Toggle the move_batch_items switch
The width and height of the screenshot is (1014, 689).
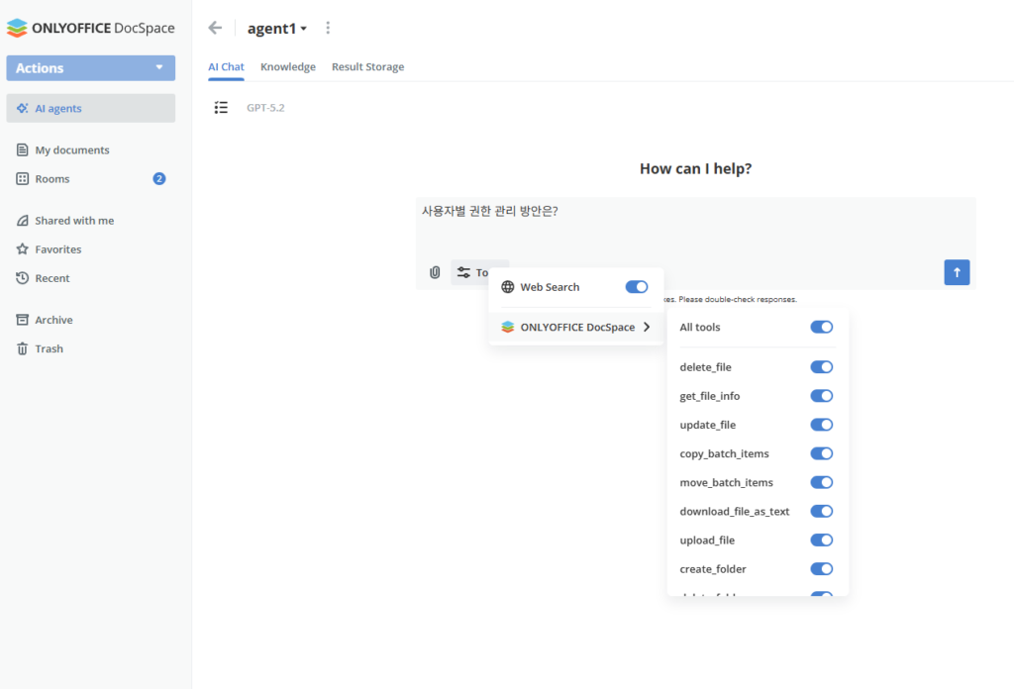point(821,482)
